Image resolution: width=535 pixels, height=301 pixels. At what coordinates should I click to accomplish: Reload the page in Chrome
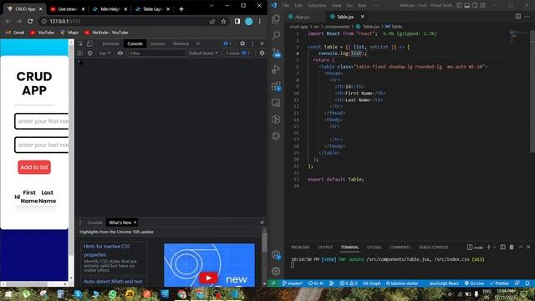(30, 21)
